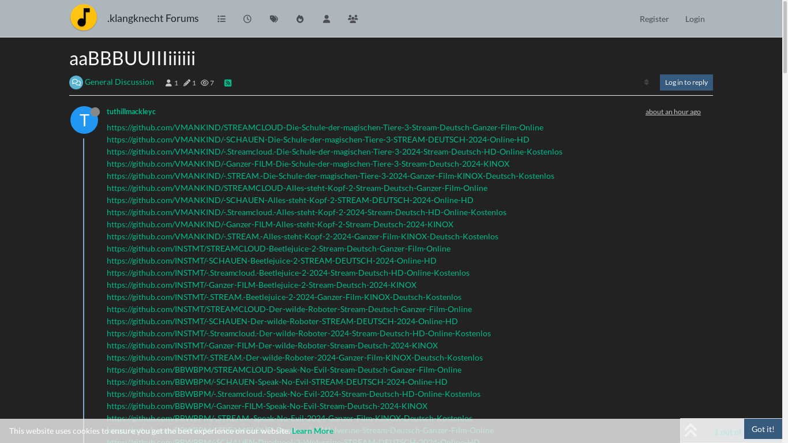
Task: Open the BBWBPM STREAMCLOUD Speak-No-Evil link
Action: point(284,370)
